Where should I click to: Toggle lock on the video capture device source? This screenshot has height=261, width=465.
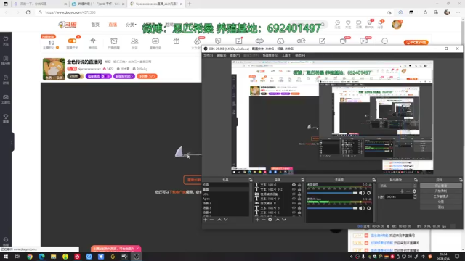click(x=299, y=194)
